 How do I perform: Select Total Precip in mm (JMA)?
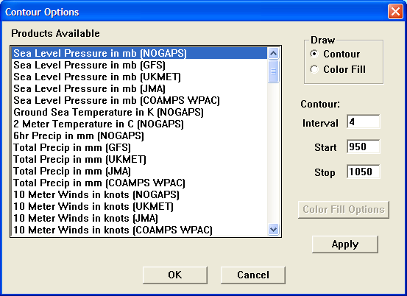pos(139,171)
